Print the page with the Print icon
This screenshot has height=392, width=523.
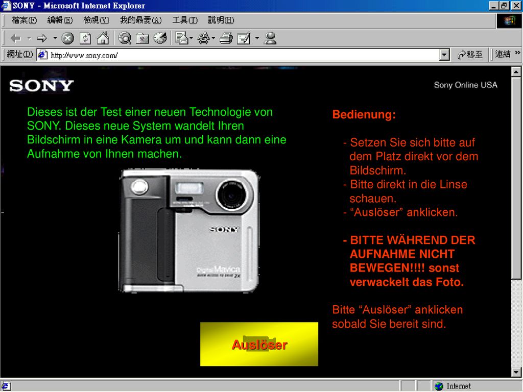click(226, 38)
